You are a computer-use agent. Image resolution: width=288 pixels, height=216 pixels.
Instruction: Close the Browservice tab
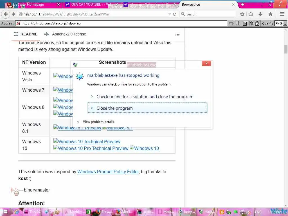coord(233,4)
